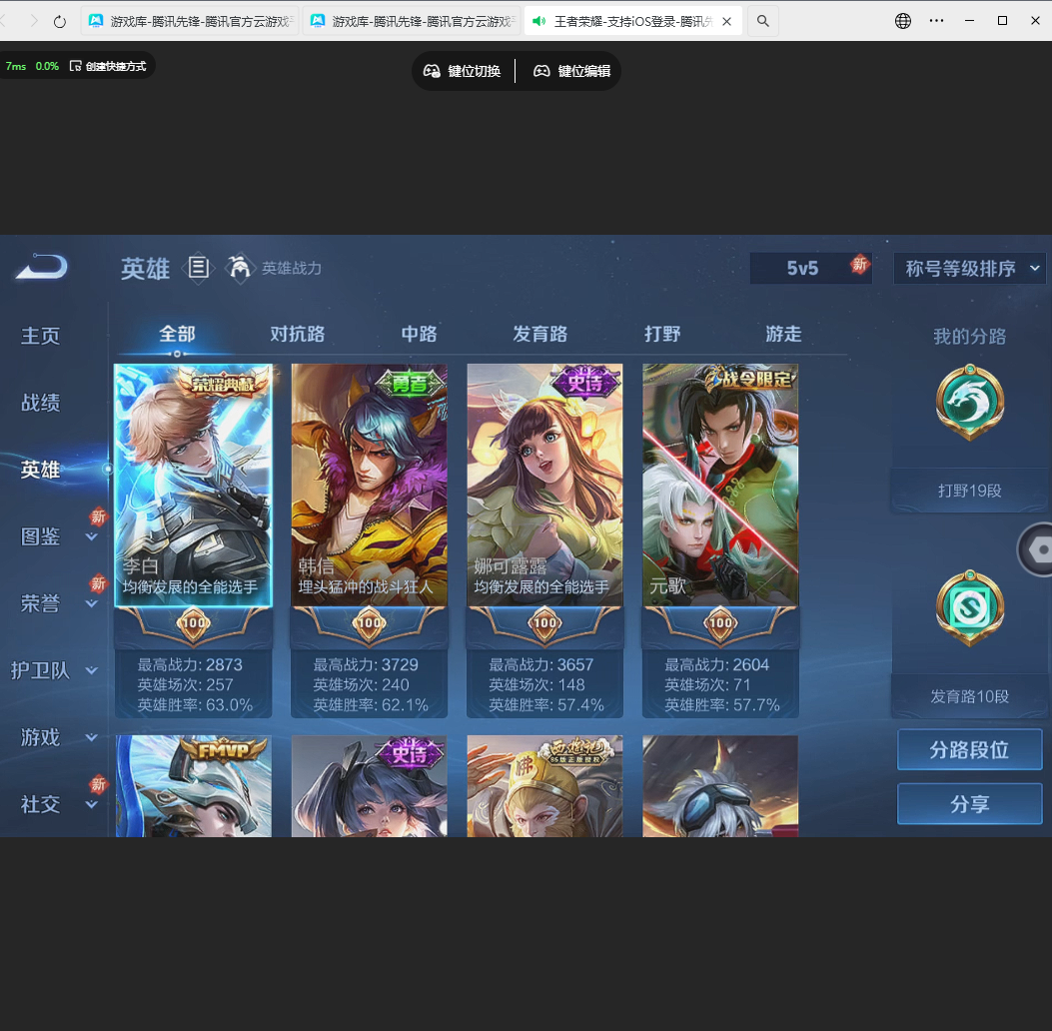The width and height of the screenshot is (1052, 1031).
Task: Open the 元歌 hero card
Action: pos(720,486)
